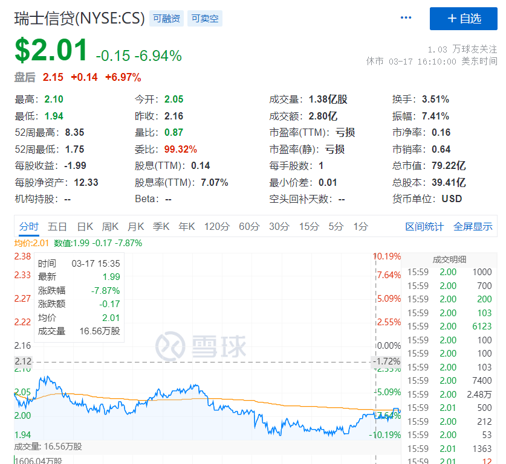Viewport: 506px width, 464px height.
Task: Click the 最低 value 1.94
Action: point(54,116)
